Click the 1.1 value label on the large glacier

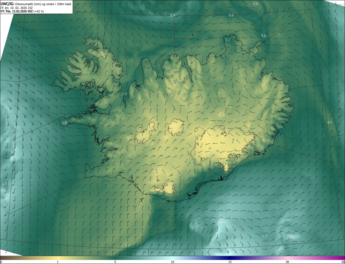206,136
